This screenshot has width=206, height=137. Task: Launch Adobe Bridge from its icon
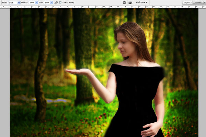[130, 2]
